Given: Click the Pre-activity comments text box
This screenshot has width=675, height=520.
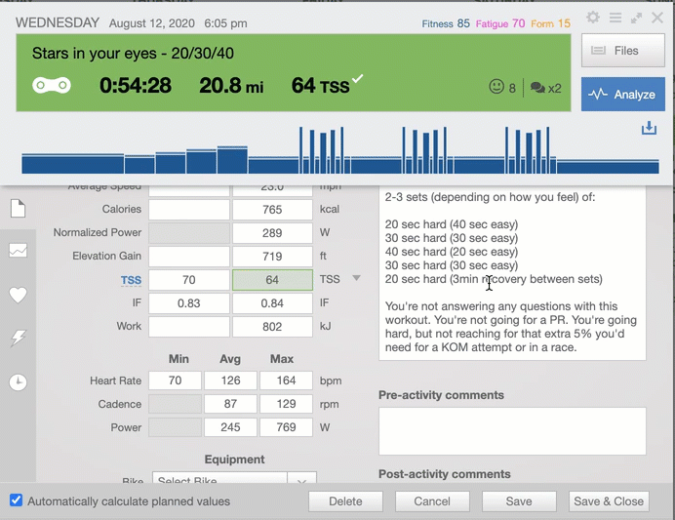Looking at the screenshot, I should point(512,430).
